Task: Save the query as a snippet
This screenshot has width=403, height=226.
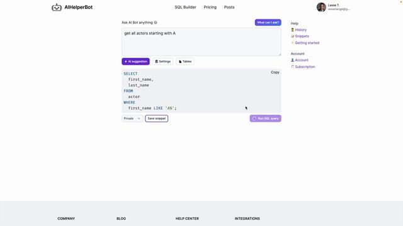Action: 157,119
